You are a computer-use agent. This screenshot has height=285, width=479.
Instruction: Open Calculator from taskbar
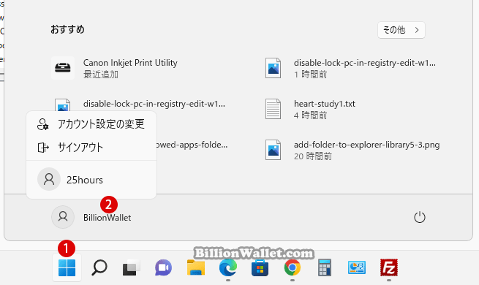click(x=325, y=267)
